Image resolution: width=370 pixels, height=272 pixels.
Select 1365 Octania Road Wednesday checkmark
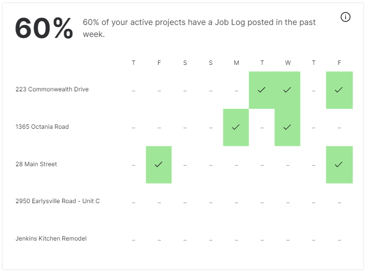tap(287, 127)
